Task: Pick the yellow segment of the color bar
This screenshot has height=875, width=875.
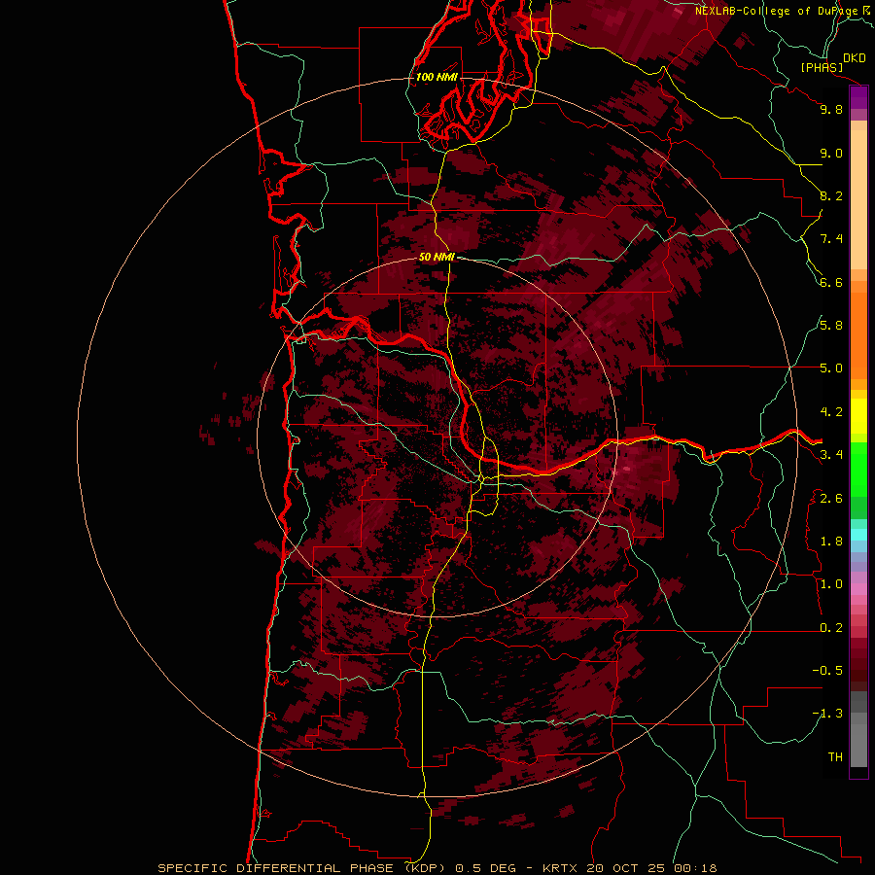Action: pos(858,416)
